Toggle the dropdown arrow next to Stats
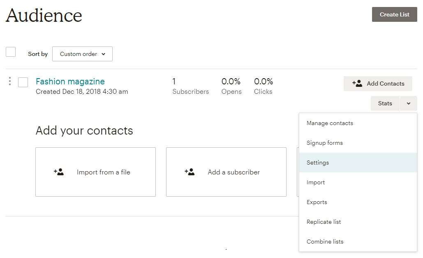 point(409,103)
